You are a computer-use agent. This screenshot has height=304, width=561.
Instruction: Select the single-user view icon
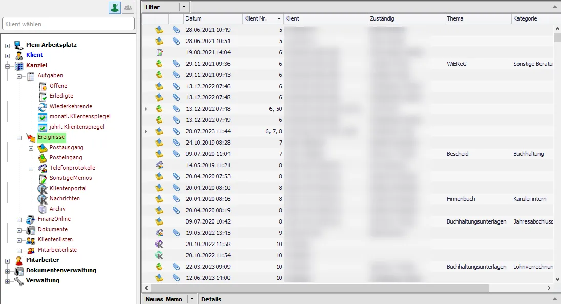coord(115,8)
